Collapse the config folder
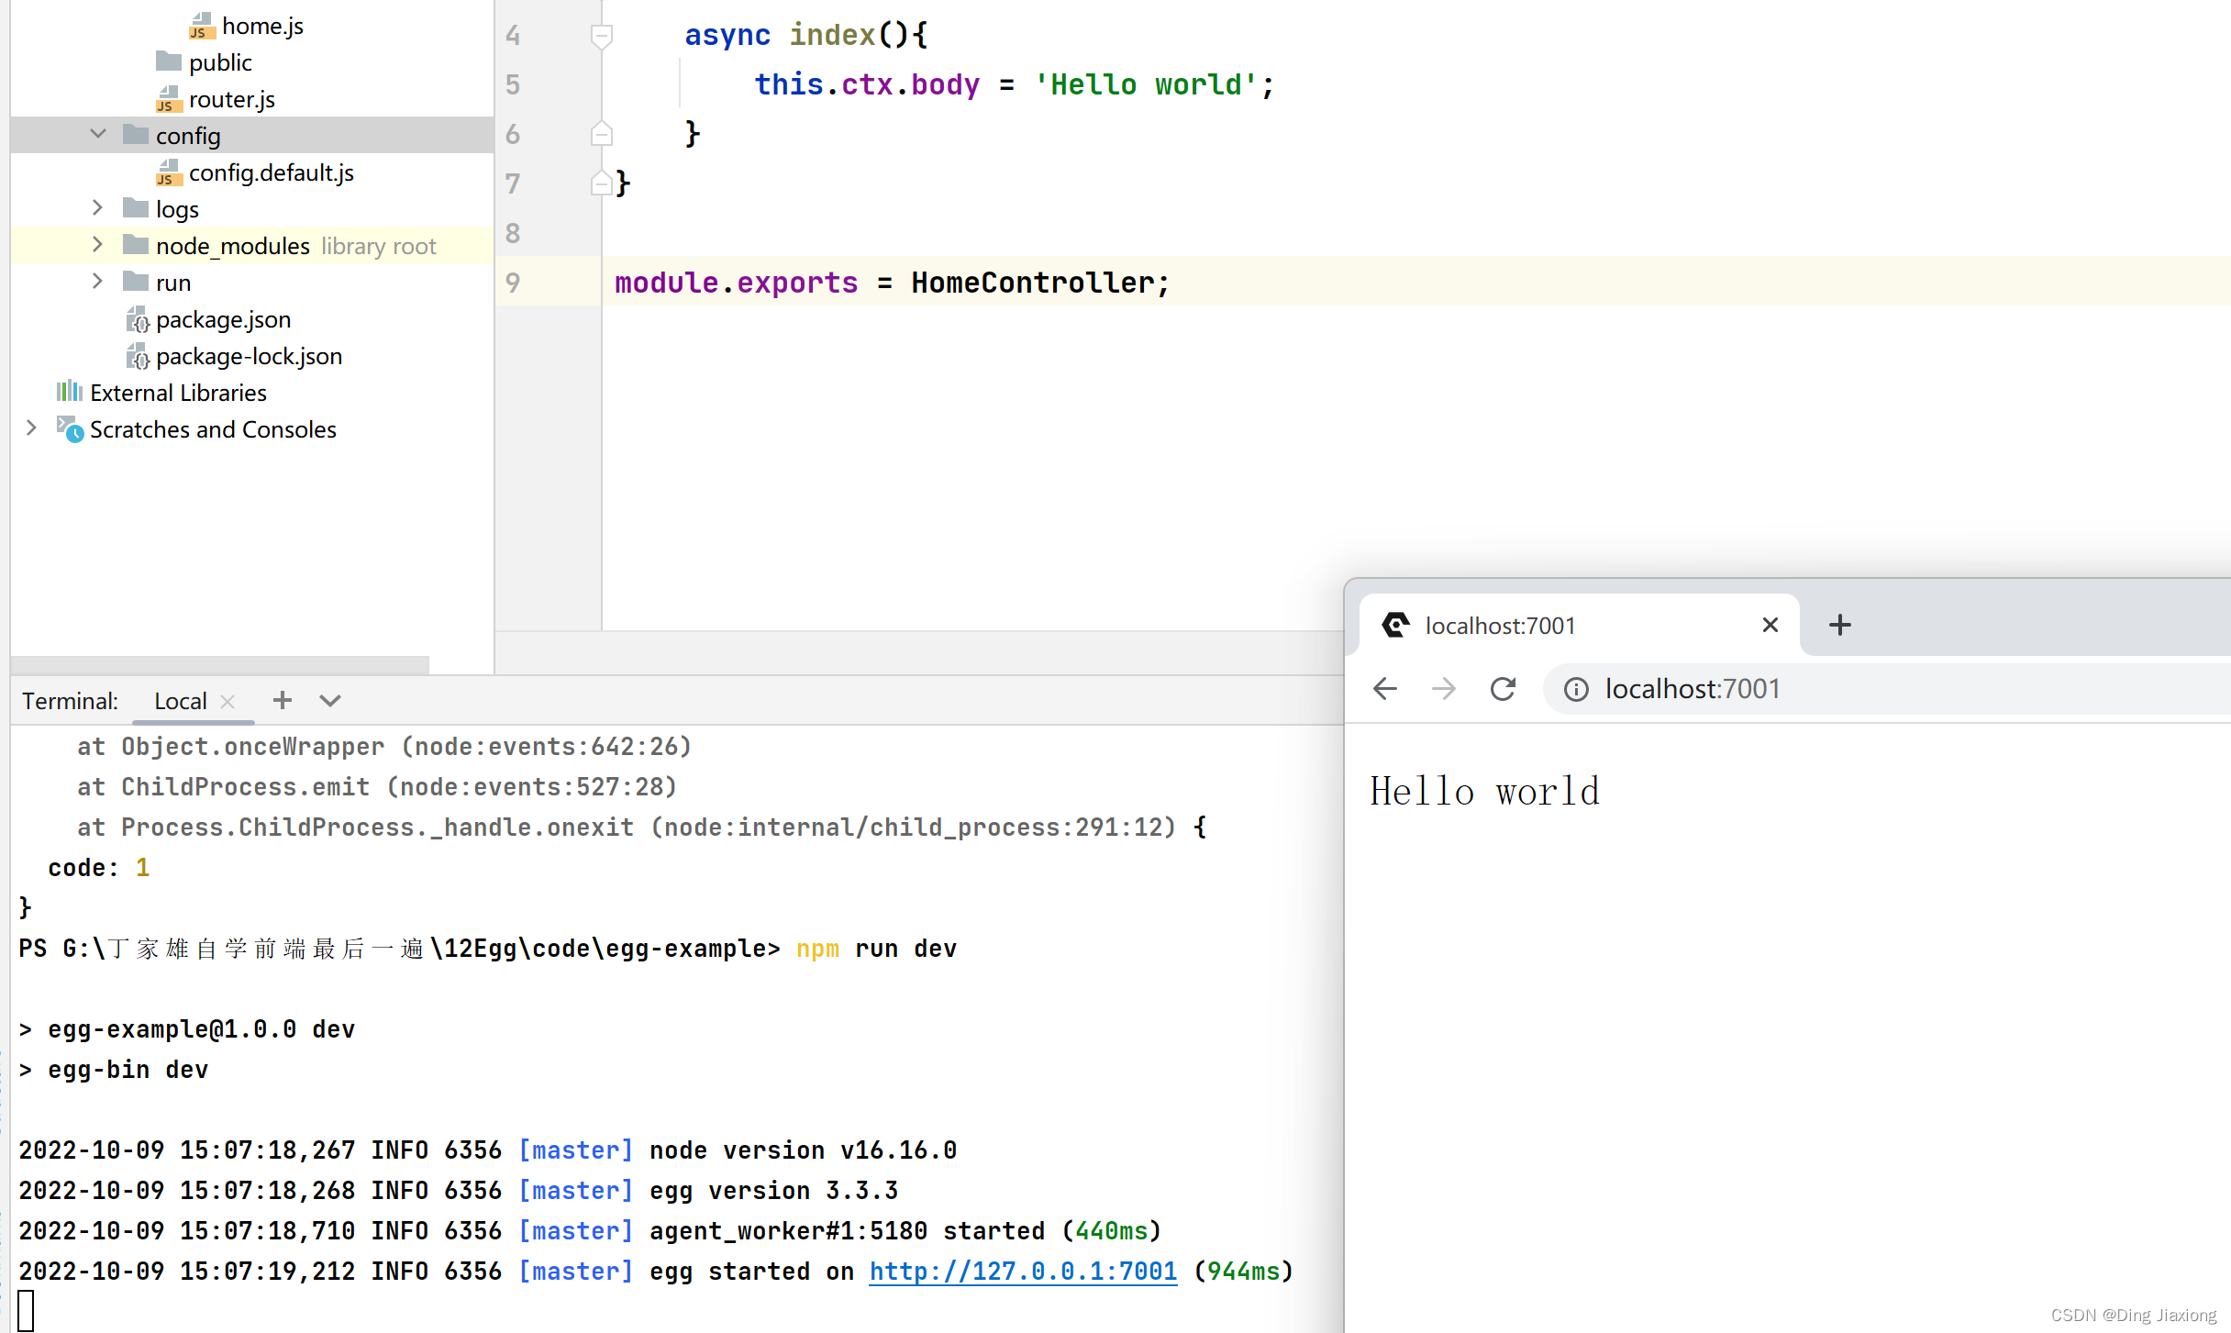 98,135
